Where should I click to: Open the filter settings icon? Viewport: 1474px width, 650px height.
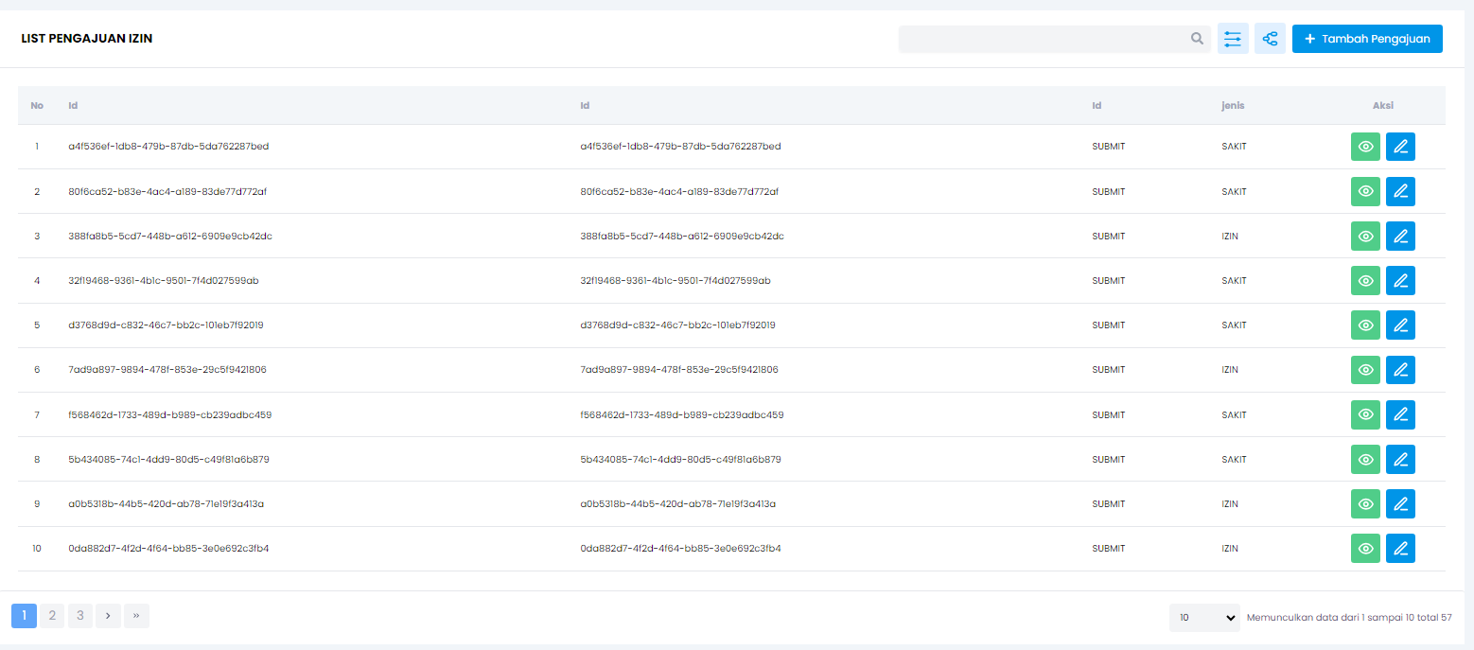(1233, 39)
